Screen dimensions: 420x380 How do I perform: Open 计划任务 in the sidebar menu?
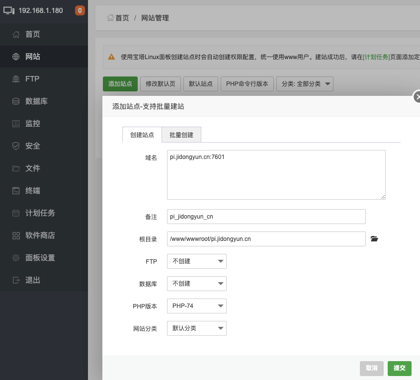[x=44, y=213]
